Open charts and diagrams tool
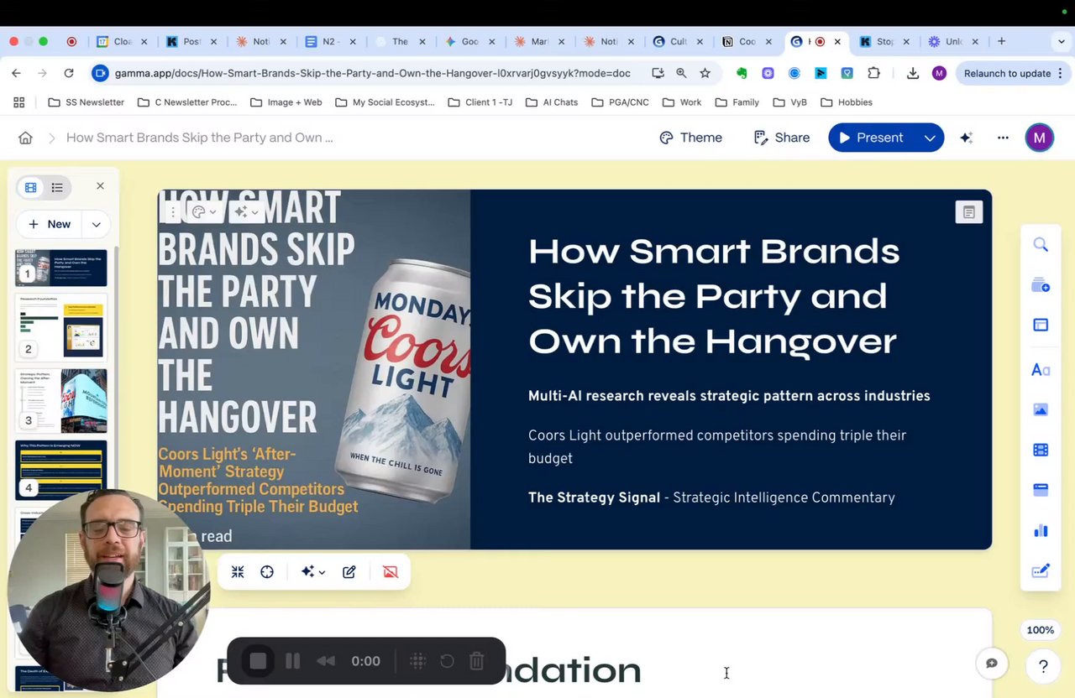This screenshot has width=1075, height=698. click(1041, 530)
